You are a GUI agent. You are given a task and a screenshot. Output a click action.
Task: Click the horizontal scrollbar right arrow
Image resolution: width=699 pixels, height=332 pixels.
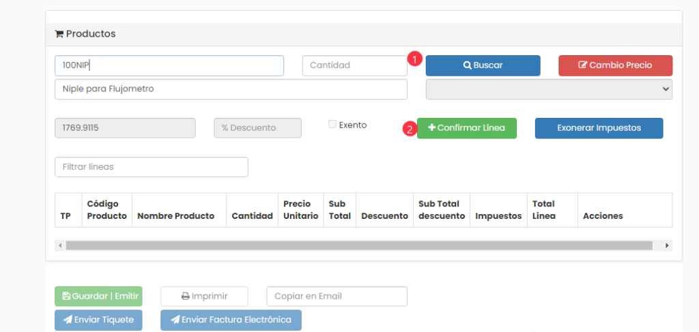667,245
